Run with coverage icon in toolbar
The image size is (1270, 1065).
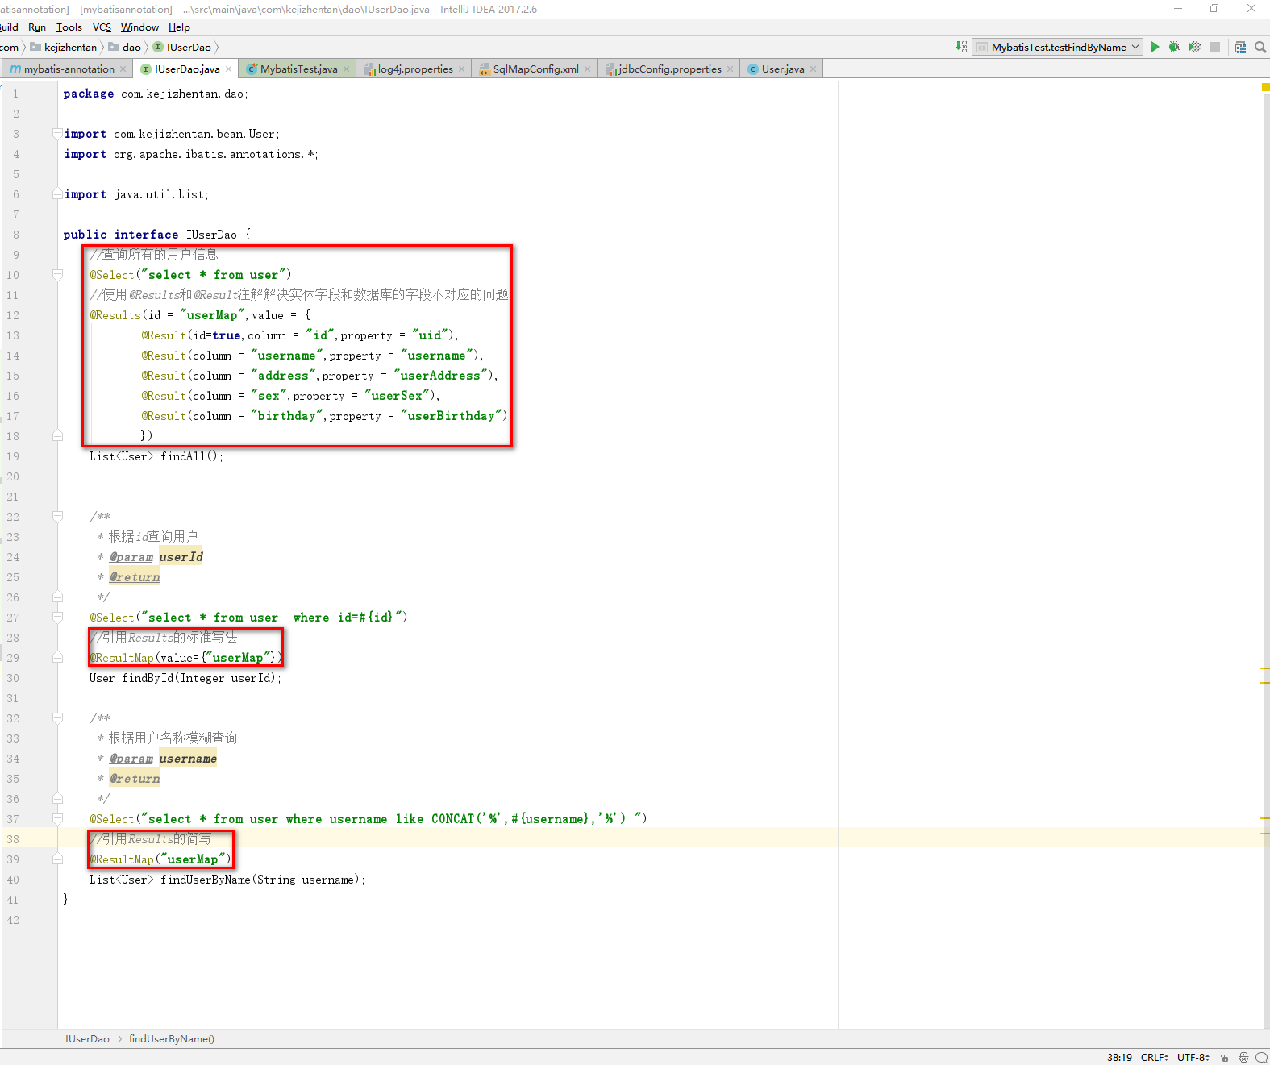pyautogui.click(x=1195, y=47)
